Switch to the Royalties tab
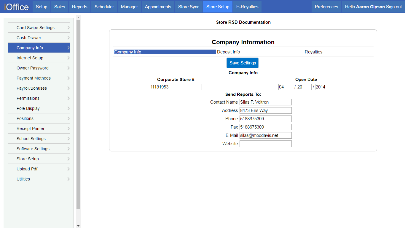405x228 pixels. [x=313, y=52]
